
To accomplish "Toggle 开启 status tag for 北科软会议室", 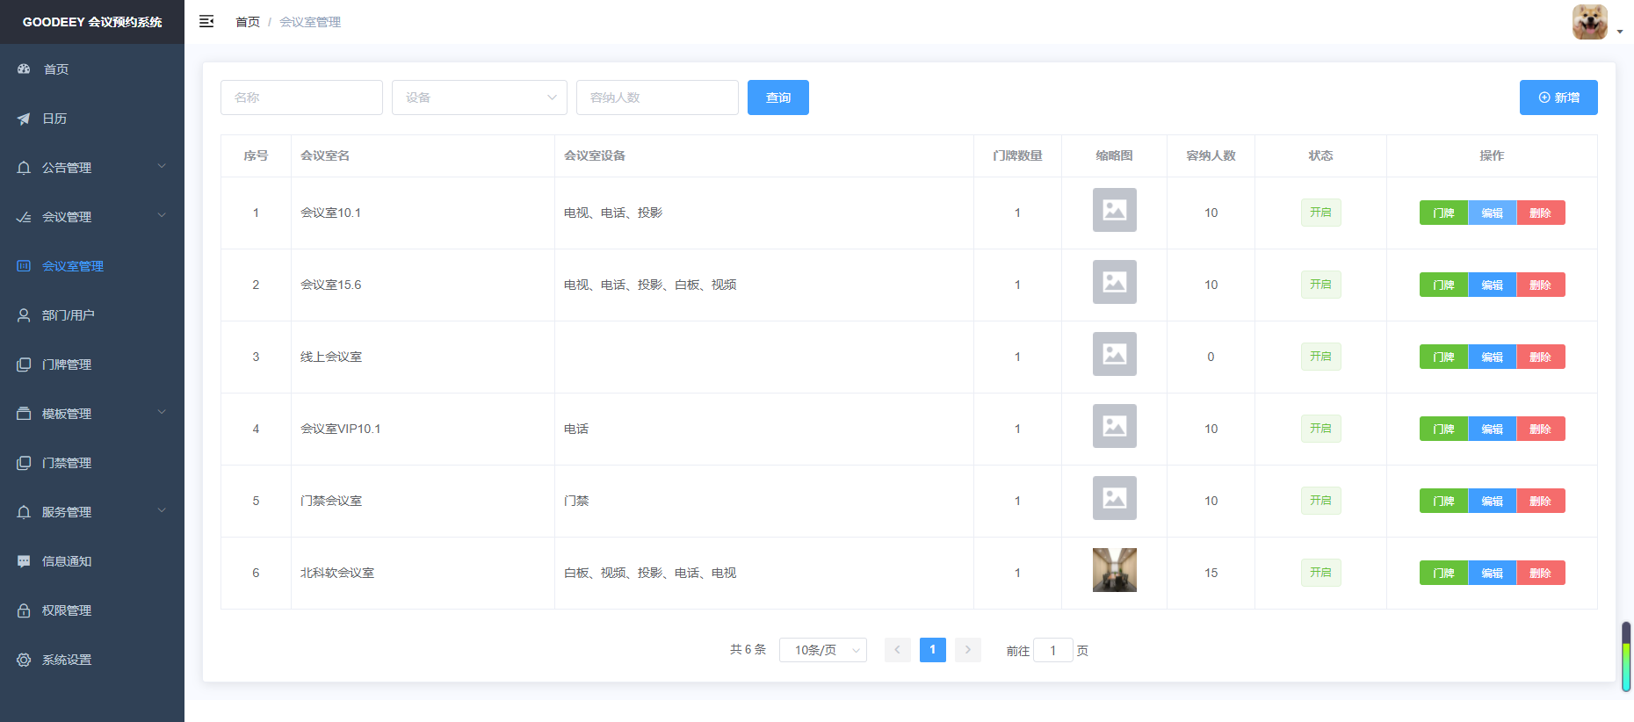I will [1320, 573].
